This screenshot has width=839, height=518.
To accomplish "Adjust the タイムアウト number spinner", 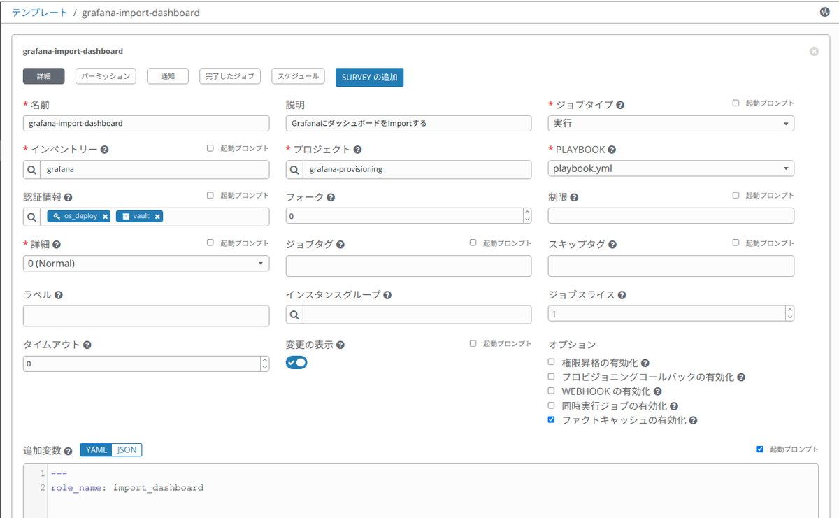I will 264,364.
